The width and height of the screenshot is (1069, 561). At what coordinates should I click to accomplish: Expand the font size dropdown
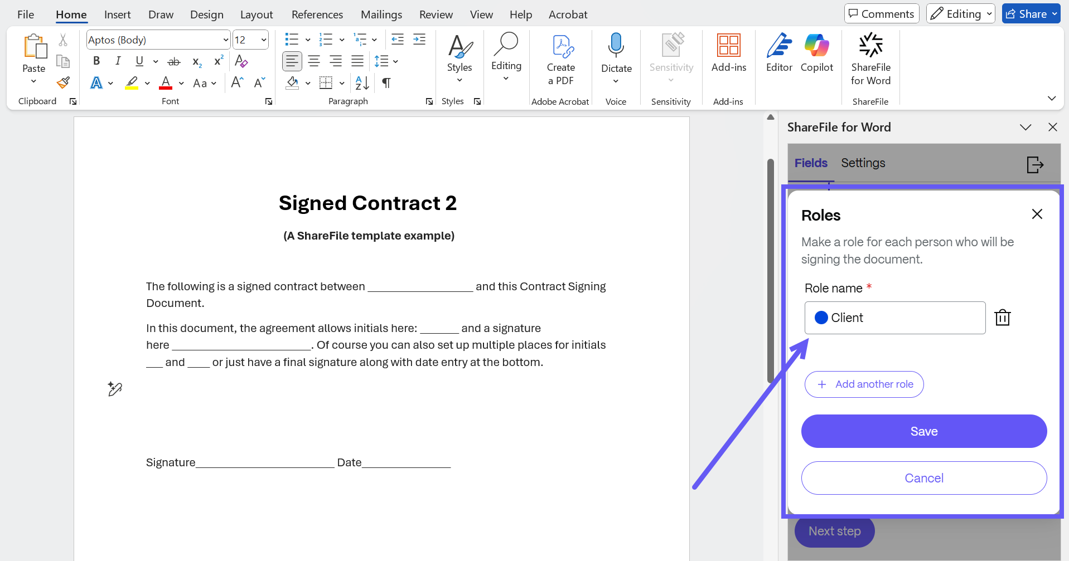click(264, 40)
